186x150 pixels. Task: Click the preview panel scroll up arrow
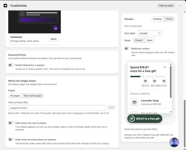click(x=171, y=64)
